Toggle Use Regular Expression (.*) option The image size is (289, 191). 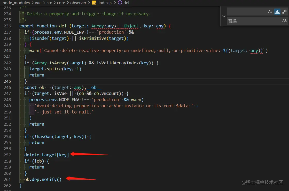[284, 12]
